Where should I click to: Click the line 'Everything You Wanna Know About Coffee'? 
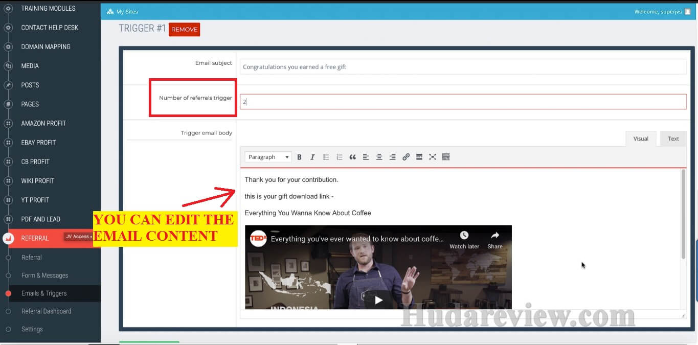tap(308, 213)
